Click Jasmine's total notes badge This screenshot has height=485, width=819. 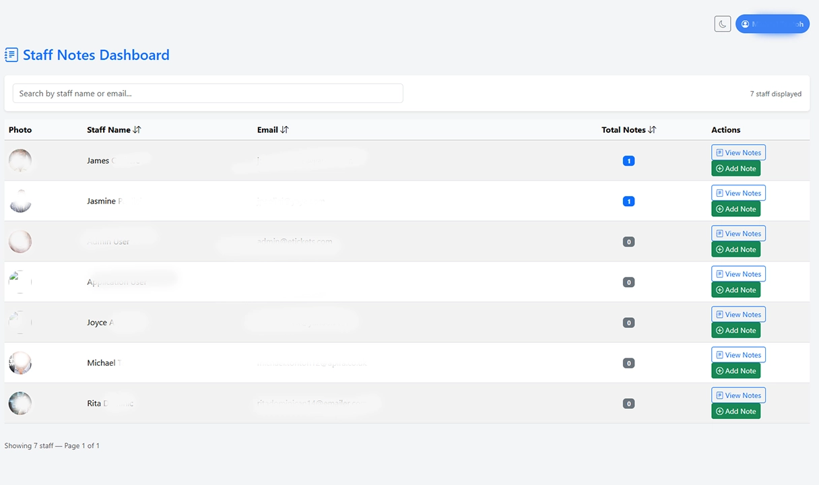pos(628,201)
